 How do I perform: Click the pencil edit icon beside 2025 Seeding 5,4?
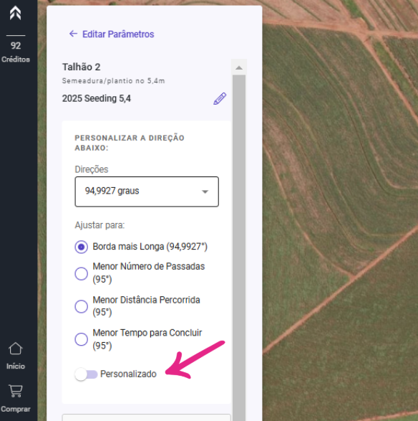point(220,98)
